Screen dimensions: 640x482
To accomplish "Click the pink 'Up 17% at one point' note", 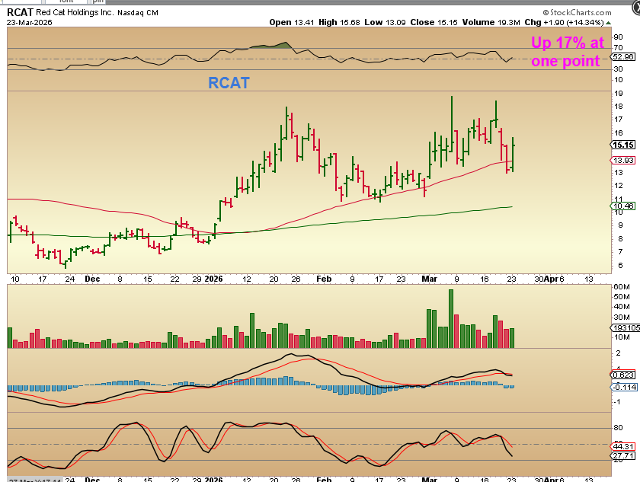I will [x=567, y=52].
